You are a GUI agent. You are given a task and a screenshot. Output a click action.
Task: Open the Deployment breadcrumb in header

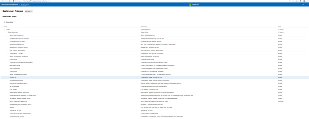[x=25, y=5]
